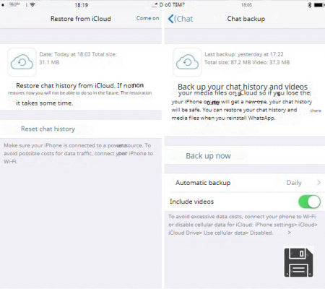Tap the Wi-Fi status icon in the left status bar

click(32, 4)
